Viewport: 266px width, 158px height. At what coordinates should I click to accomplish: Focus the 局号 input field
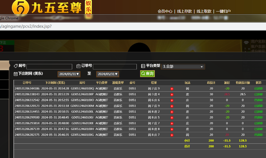pos(49,67)
